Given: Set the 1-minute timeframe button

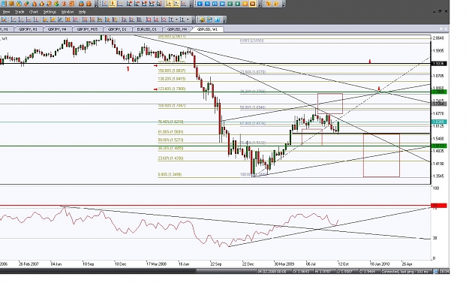Looking at the screenshot, I should (200, 4).
